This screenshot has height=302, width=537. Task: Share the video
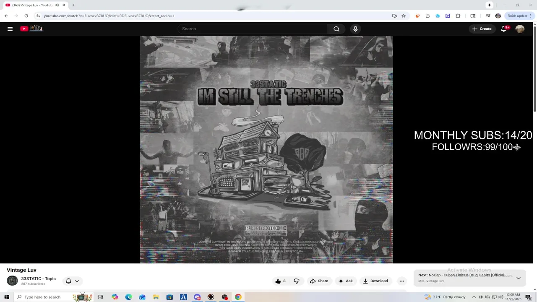click(319, 281)
